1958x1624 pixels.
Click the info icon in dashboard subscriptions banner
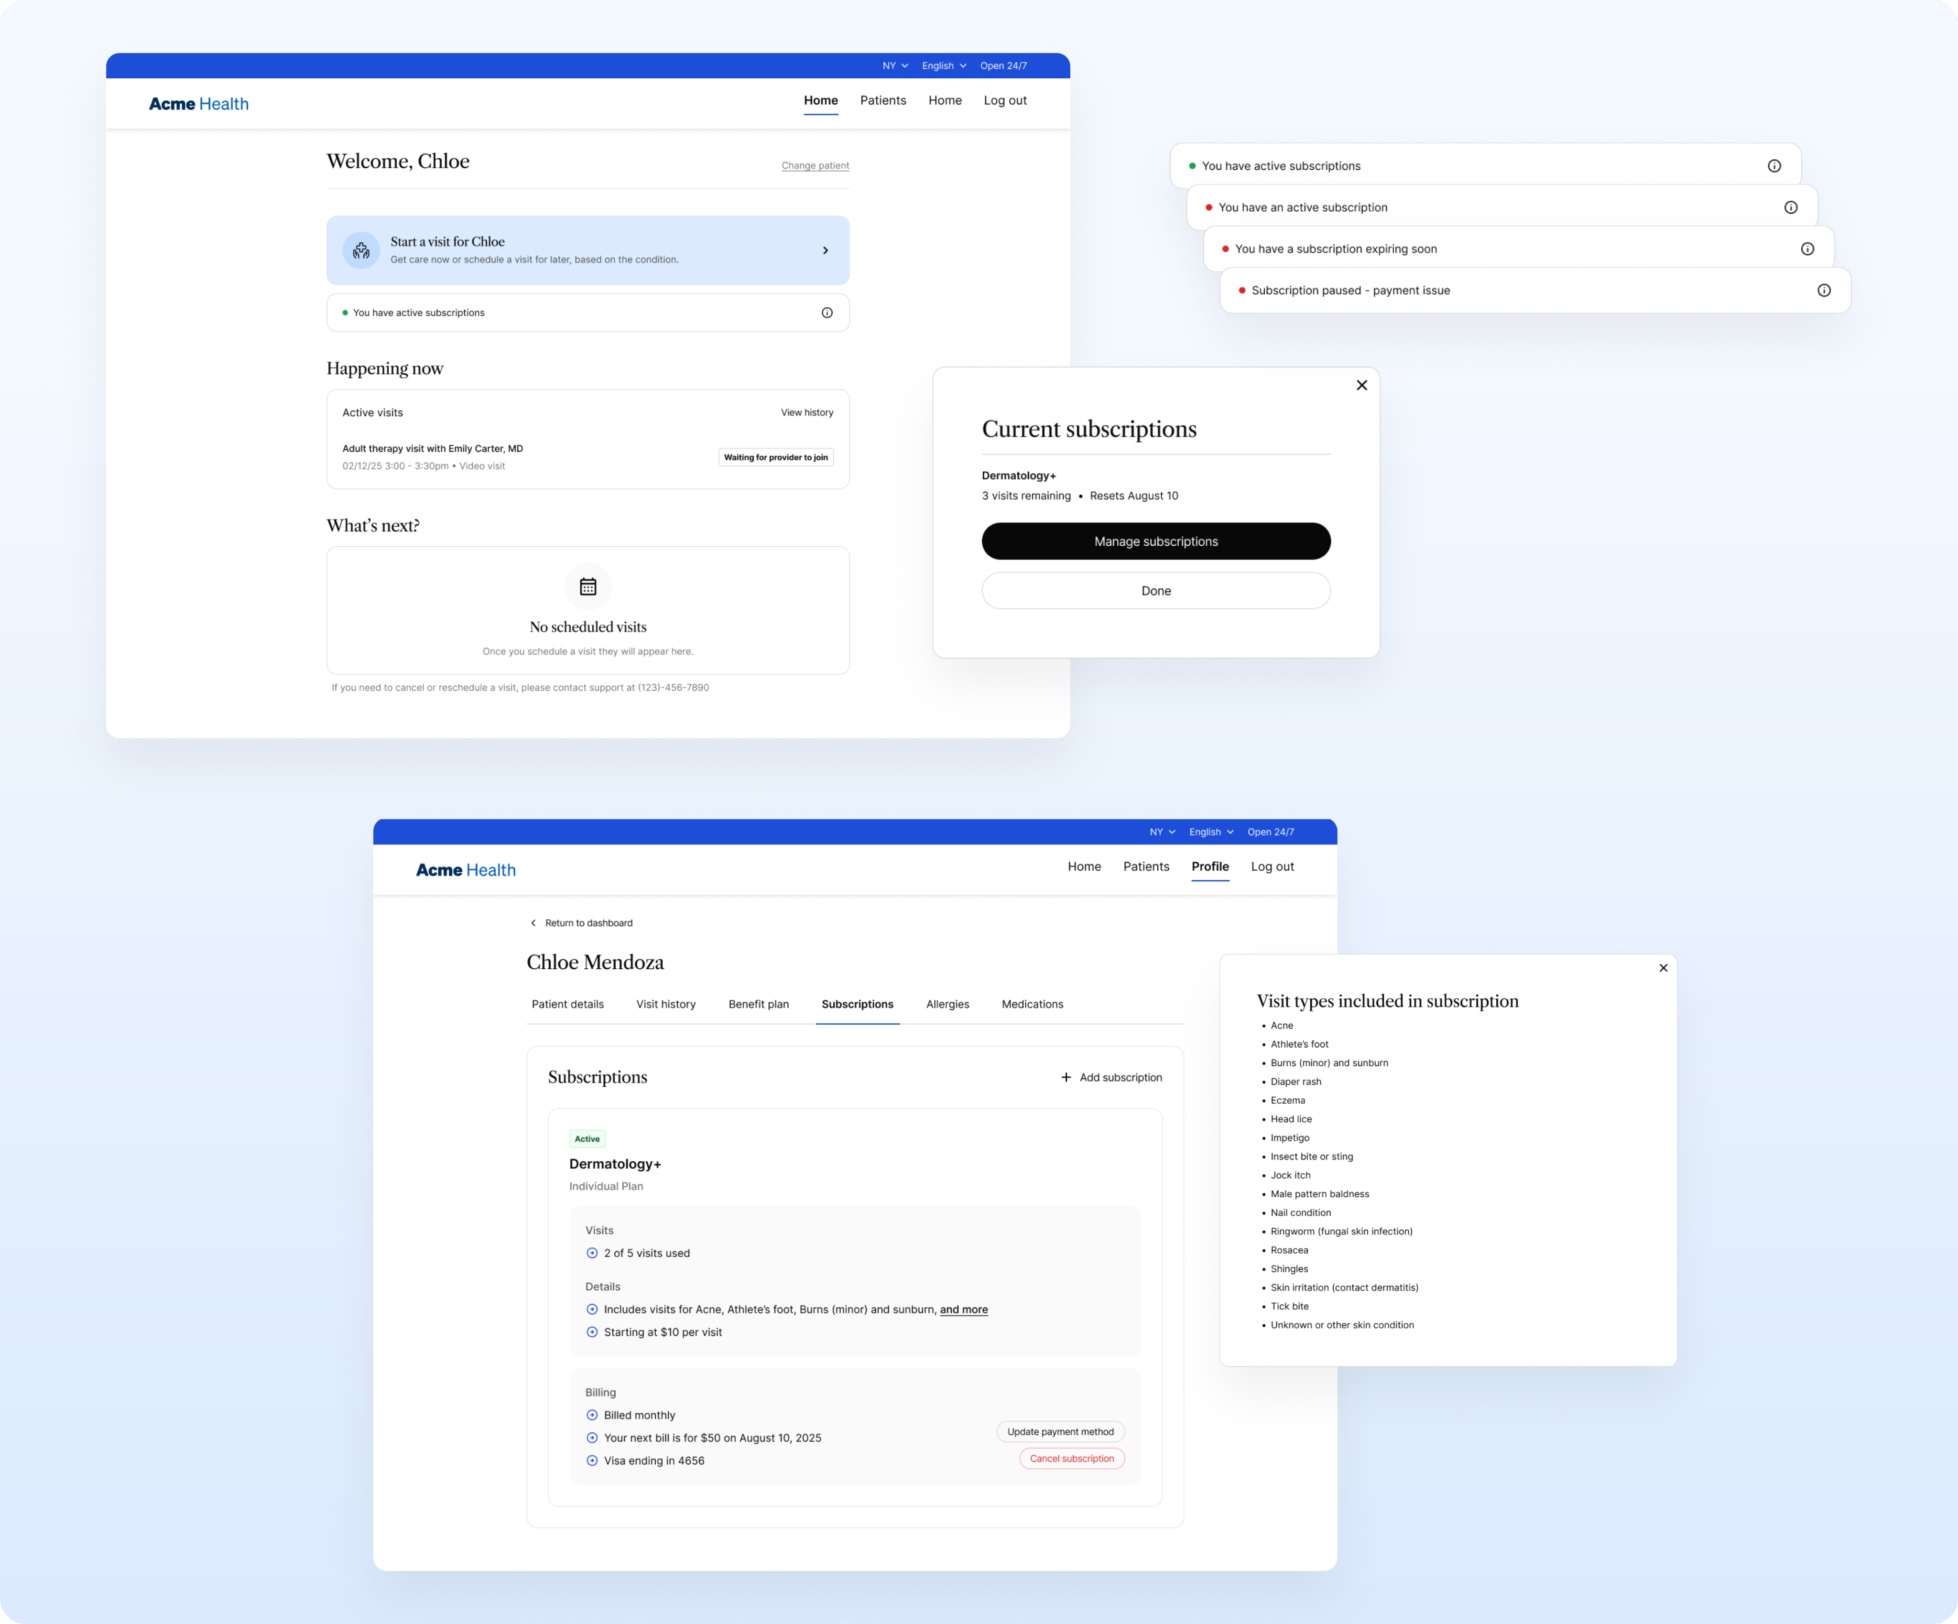click(x=827, y=312)
